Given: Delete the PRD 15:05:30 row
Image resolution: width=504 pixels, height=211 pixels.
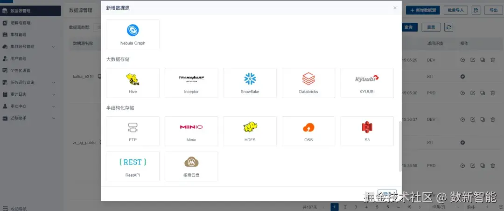Looking at the screenshot, I should 492,93.
